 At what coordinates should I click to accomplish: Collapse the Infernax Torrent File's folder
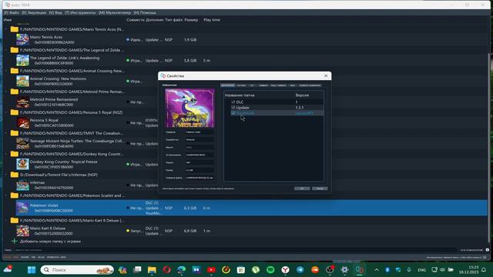5,175
